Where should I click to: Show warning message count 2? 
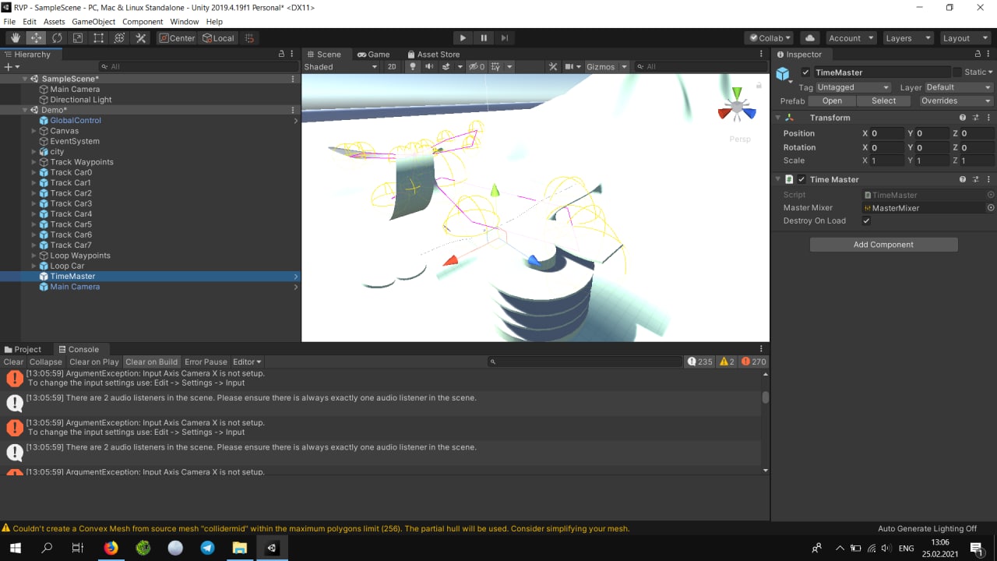point(727,362)
